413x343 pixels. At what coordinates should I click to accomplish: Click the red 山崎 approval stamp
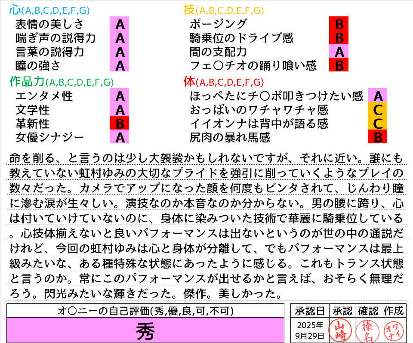[340, 331]
